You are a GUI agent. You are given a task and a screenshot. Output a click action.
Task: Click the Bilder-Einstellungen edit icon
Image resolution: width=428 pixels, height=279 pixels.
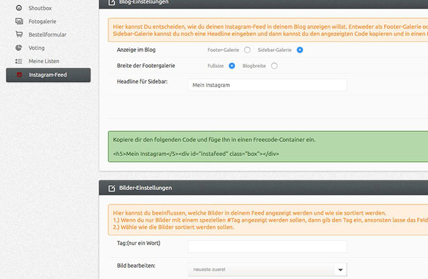(112, 188)
